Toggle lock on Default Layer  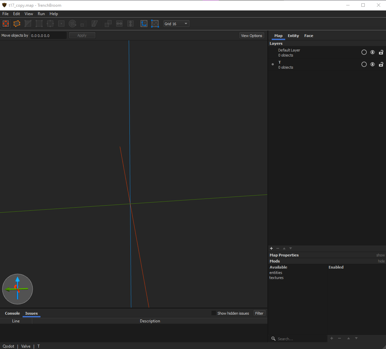(x=381, y=52)
